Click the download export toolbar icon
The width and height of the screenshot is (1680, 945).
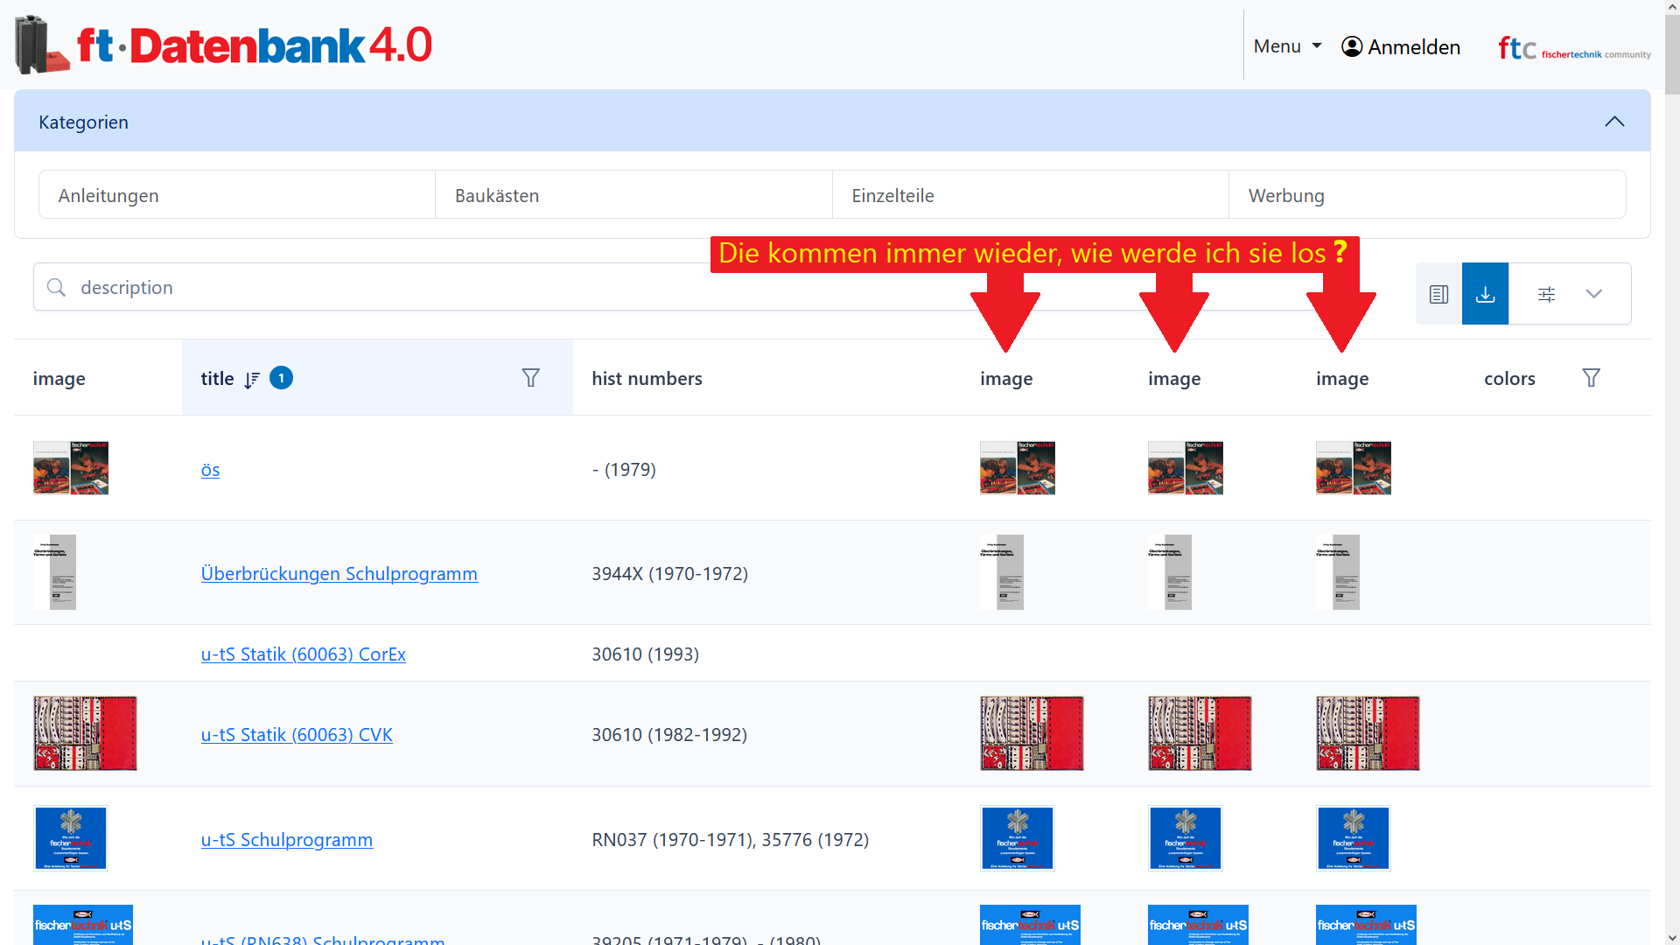click(x=1485, y=294)
